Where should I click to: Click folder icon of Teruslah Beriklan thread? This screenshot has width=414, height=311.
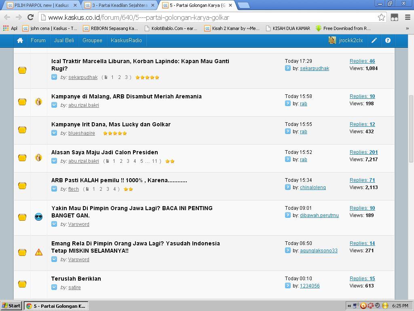pos(22,284)
